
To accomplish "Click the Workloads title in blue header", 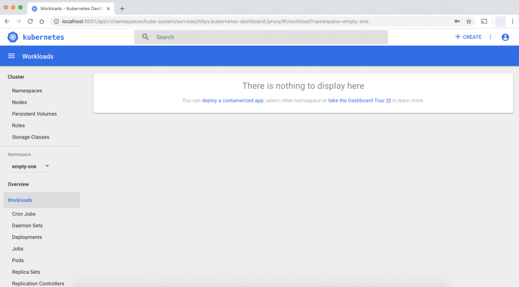I will click(38, 56).
